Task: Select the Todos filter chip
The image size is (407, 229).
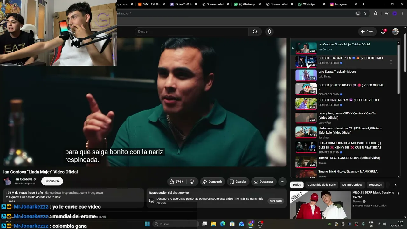Action: pos(297,185)
